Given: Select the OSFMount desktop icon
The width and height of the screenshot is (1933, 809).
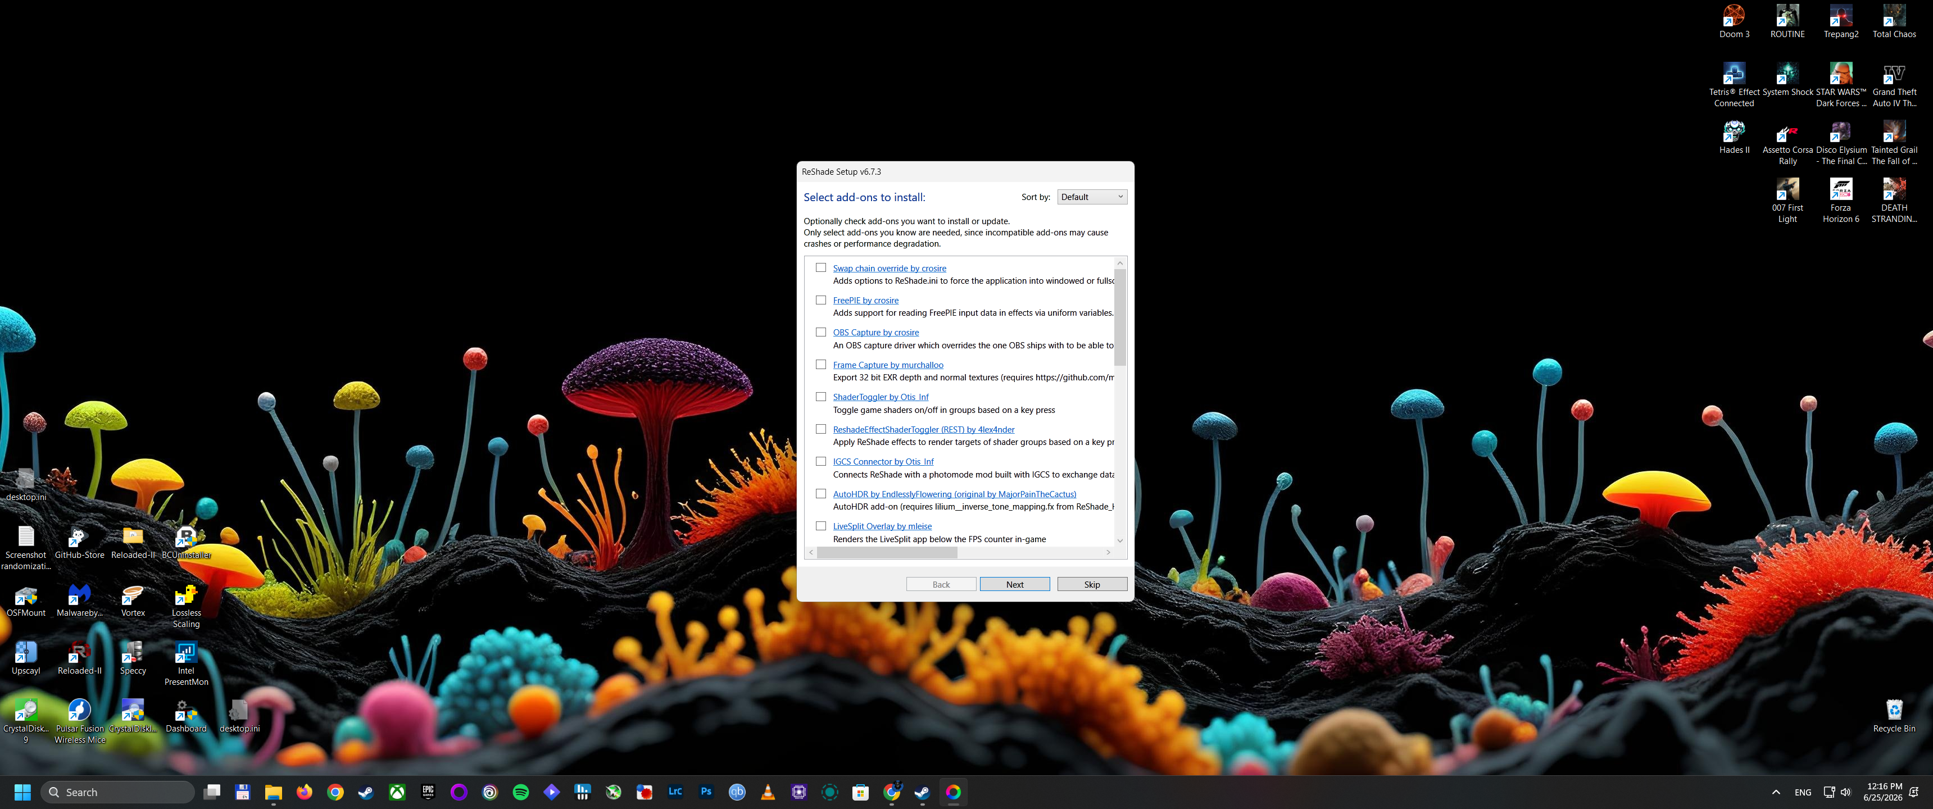Looking at the screenshot, I should [x=26, y=601].
